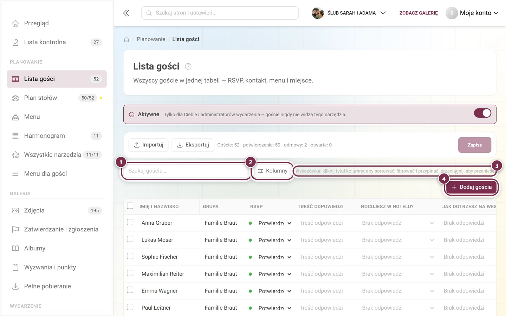Click the Przegląd house icon in sidebar
This screenshot has height=316, width=506.
15,23
